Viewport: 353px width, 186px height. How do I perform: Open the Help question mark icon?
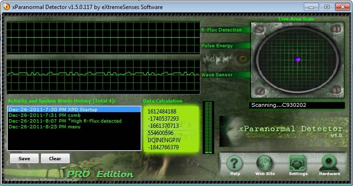(234, 163)
